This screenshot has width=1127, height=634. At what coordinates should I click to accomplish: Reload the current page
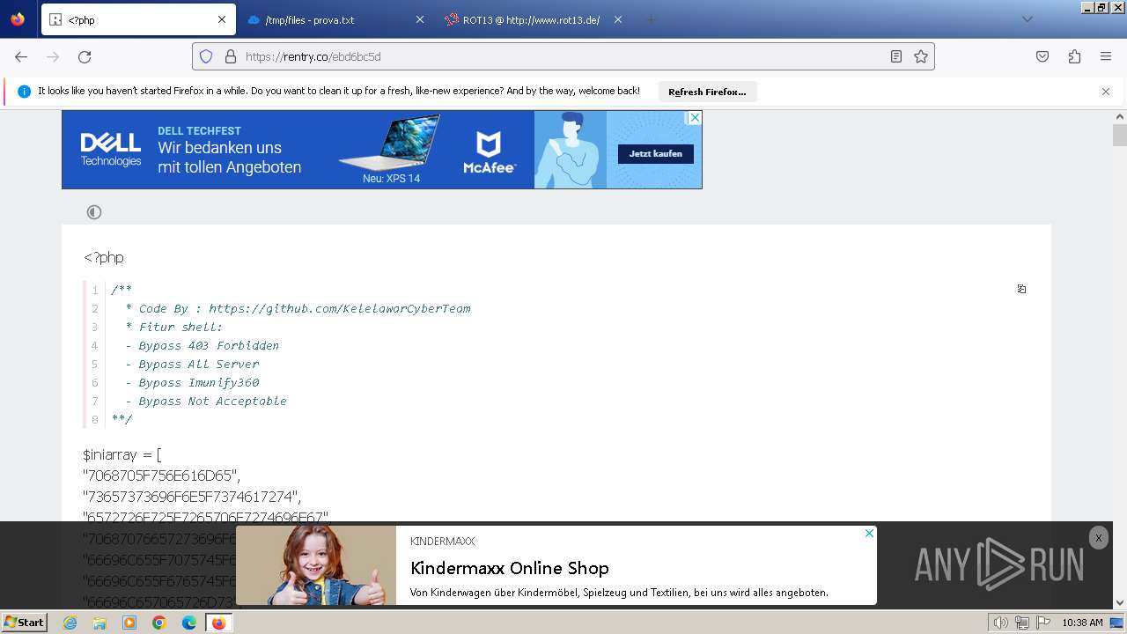coord(85,56)
